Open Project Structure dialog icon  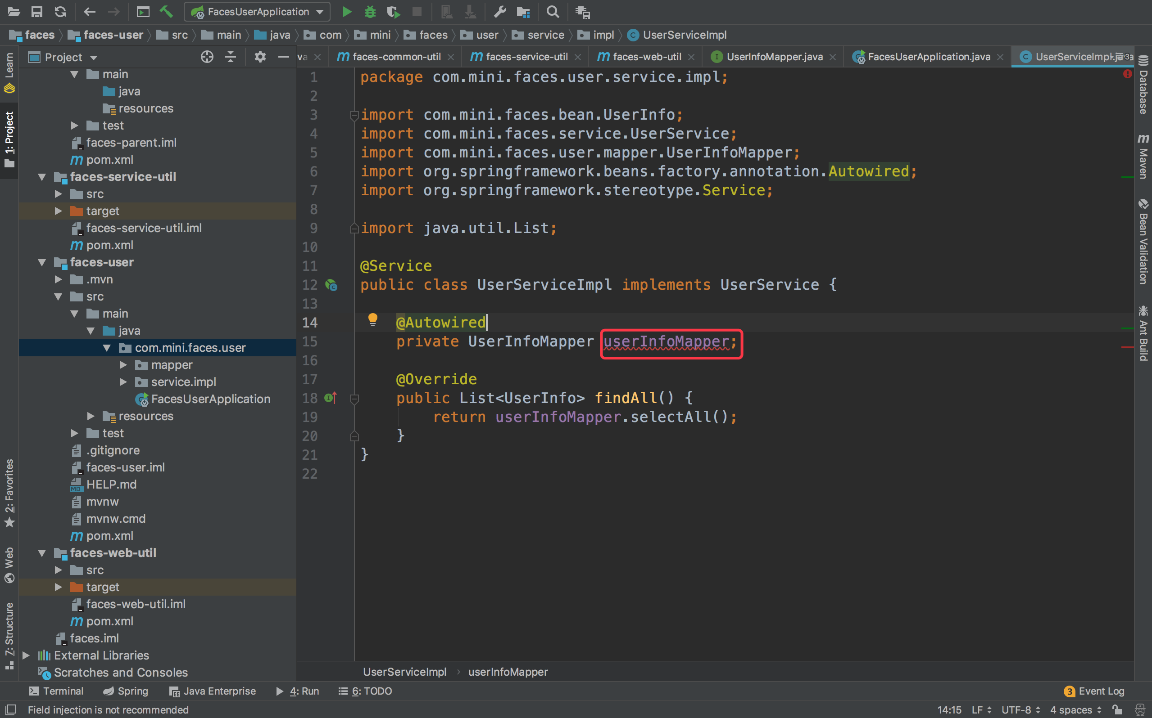point(523,12)
